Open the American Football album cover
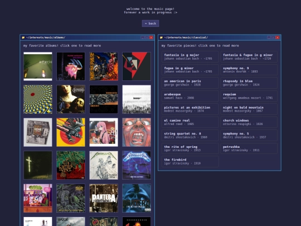The width and height of the screenshot is (301, 226). coord(38,66)
